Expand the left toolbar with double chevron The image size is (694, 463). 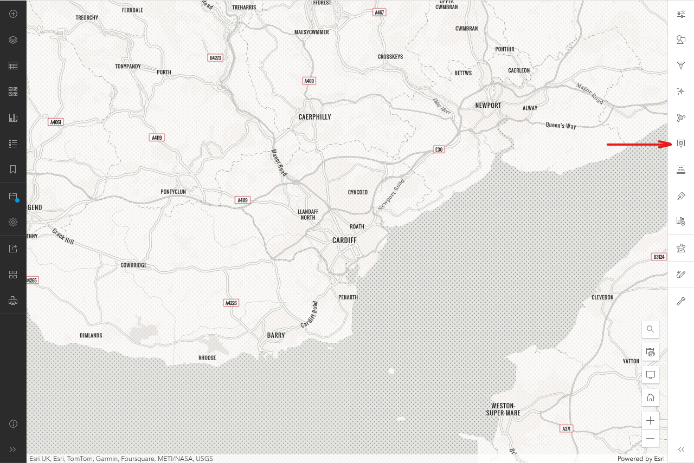tap(13, 449)
